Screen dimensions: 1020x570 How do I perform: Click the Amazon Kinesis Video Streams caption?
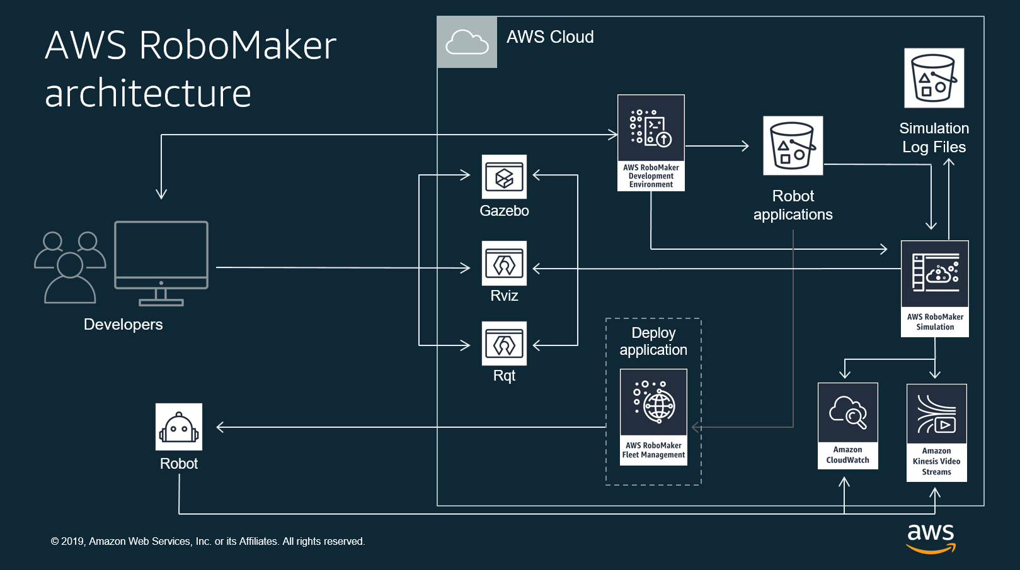coord(936,462)
